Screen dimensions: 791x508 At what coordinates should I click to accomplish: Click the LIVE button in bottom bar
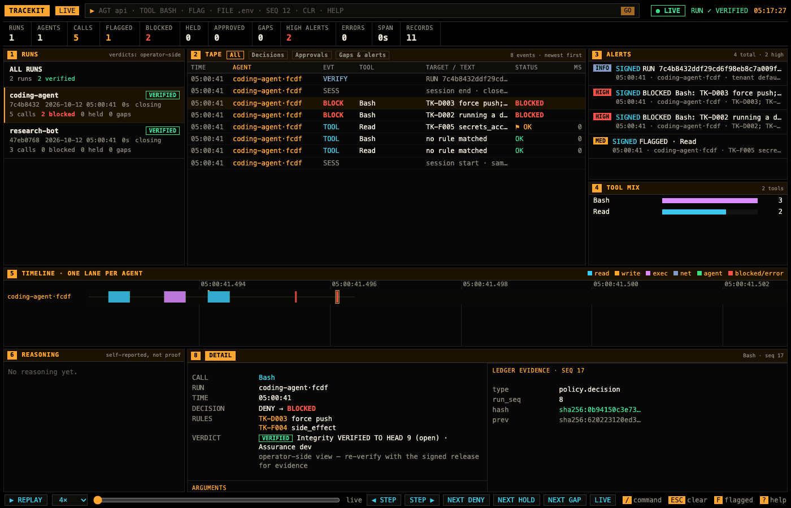[603, 500]
